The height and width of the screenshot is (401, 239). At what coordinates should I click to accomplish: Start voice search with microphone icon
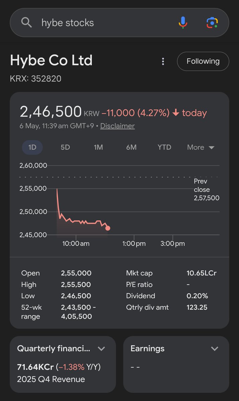click(x=183, y=23)
